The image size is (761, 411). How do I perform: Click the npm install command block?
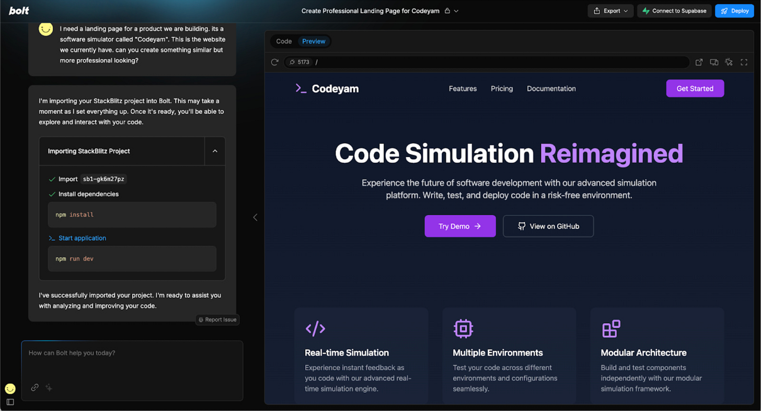click(132, 215)
